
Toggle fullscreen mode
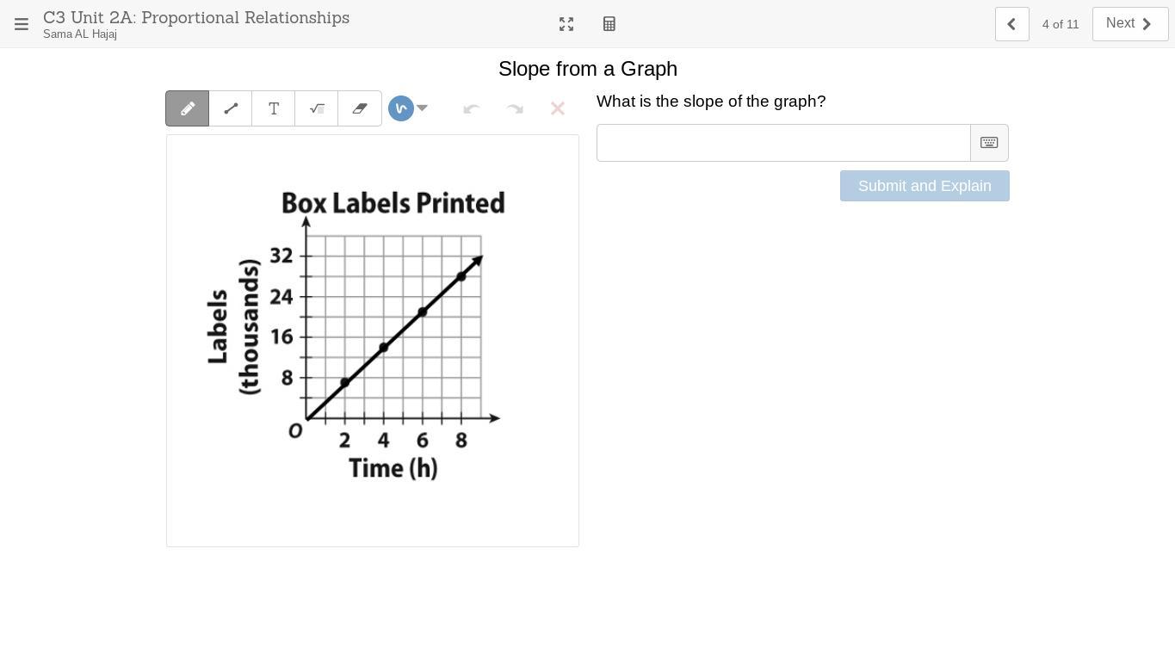click(566, 24)
